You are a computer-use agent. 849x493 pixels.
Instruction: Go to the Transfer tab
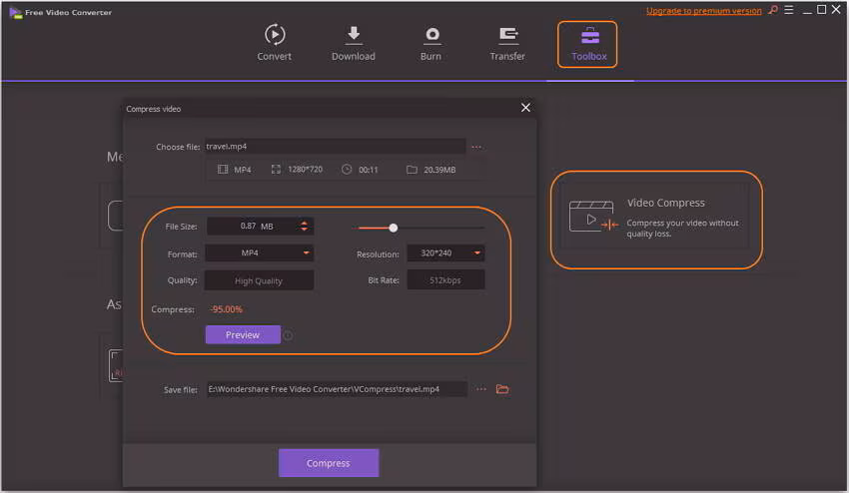pos(507,43)
